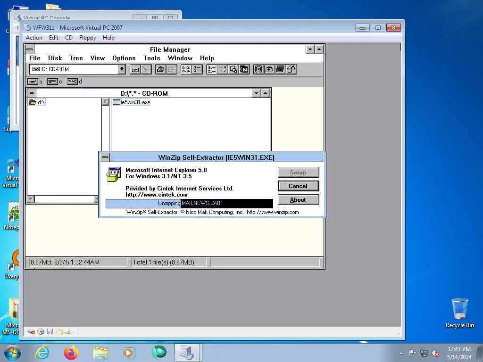Switch to Name-only file view icon
Screen dimensions: 483x362
(186, 69)
